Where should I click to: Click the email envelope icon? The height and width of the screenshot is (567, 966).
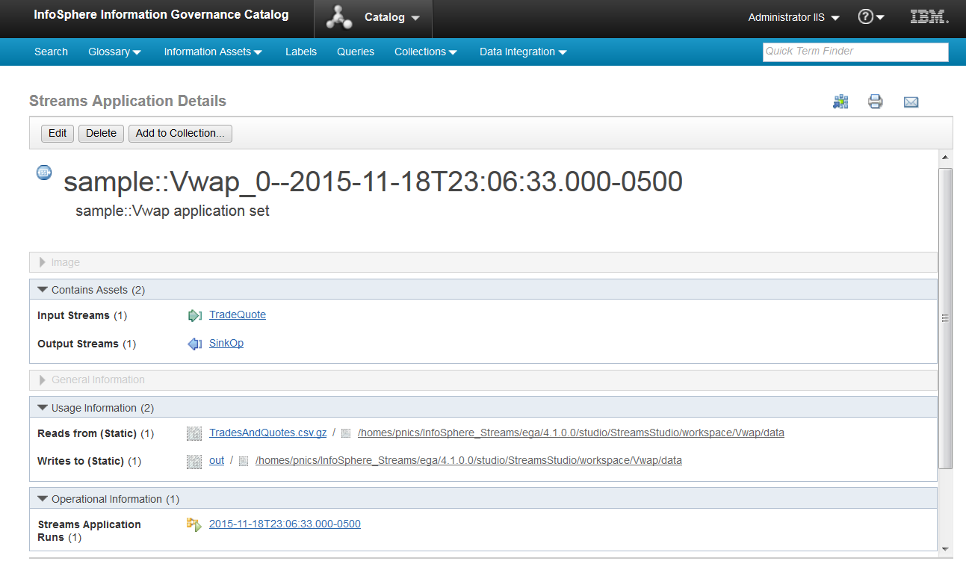[x=911, y=102]
